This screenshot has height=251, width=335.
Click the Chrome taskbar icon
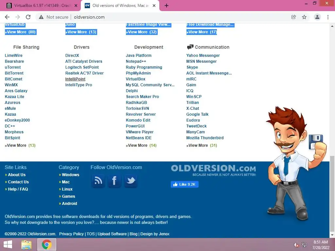[47, 244]
